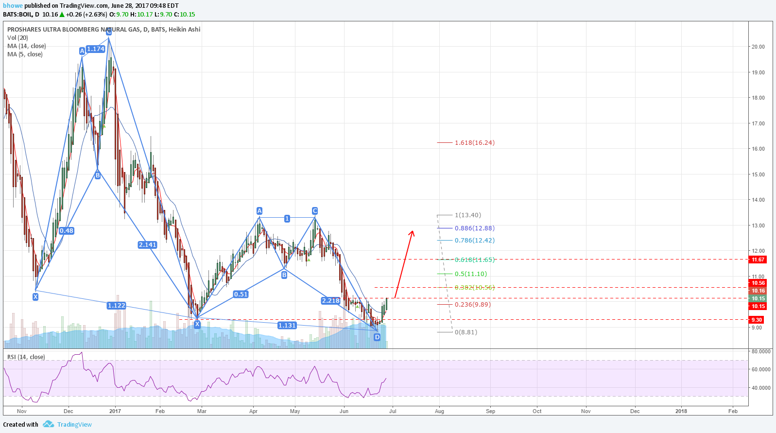Select the BATS:BOIL, D symbol text
This screenshot has width=776, height=433.
point(21,15)
